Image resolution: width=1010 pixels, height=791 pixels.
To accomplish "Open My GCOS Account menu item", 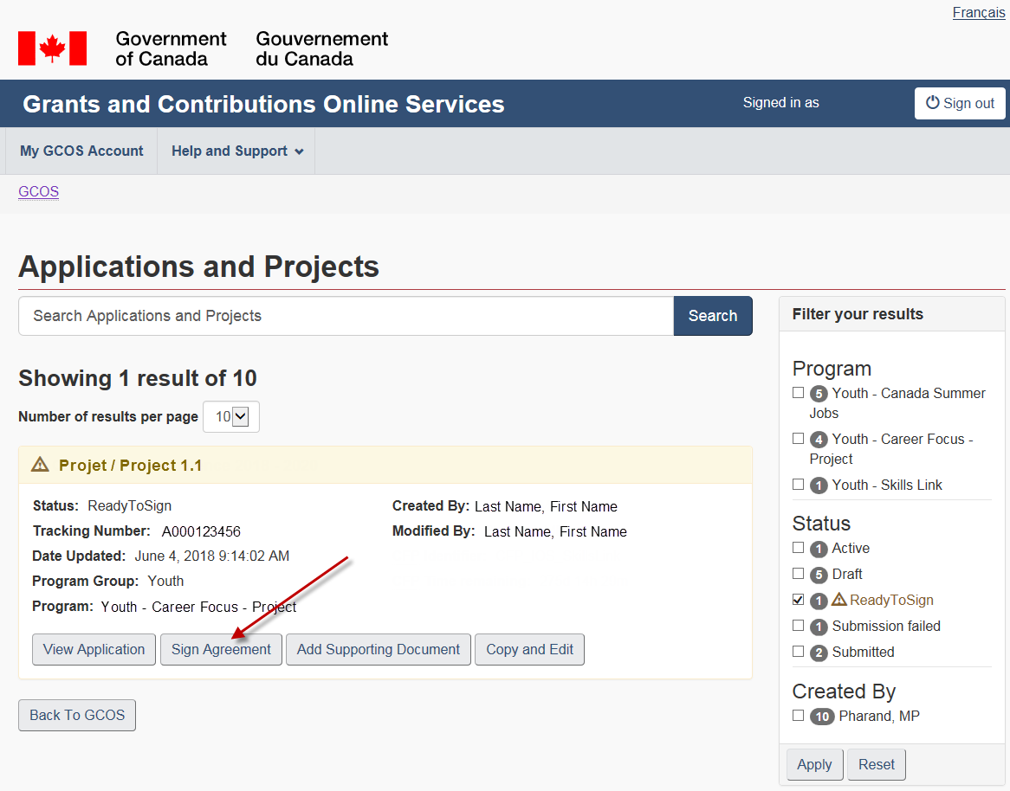I will [x=81, y=151].
